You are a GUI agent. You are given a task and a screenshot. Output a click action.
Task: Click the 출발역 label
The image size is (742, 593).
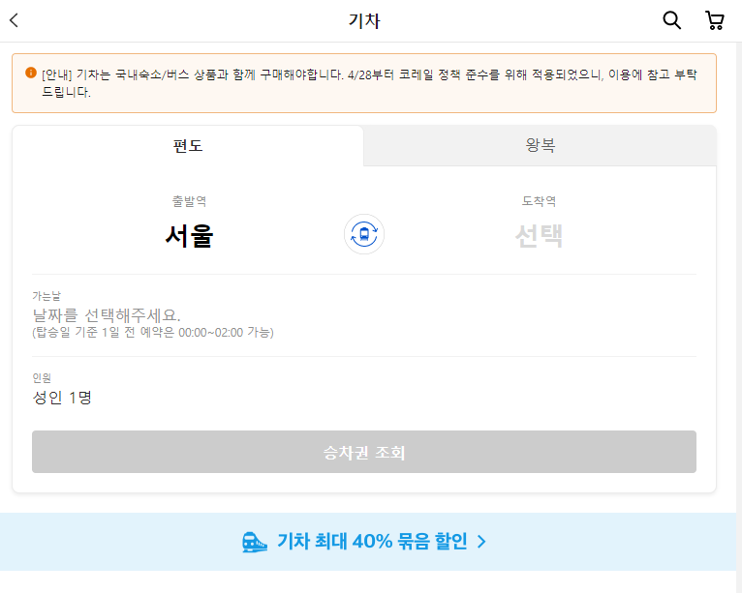[x=189, y=201]
